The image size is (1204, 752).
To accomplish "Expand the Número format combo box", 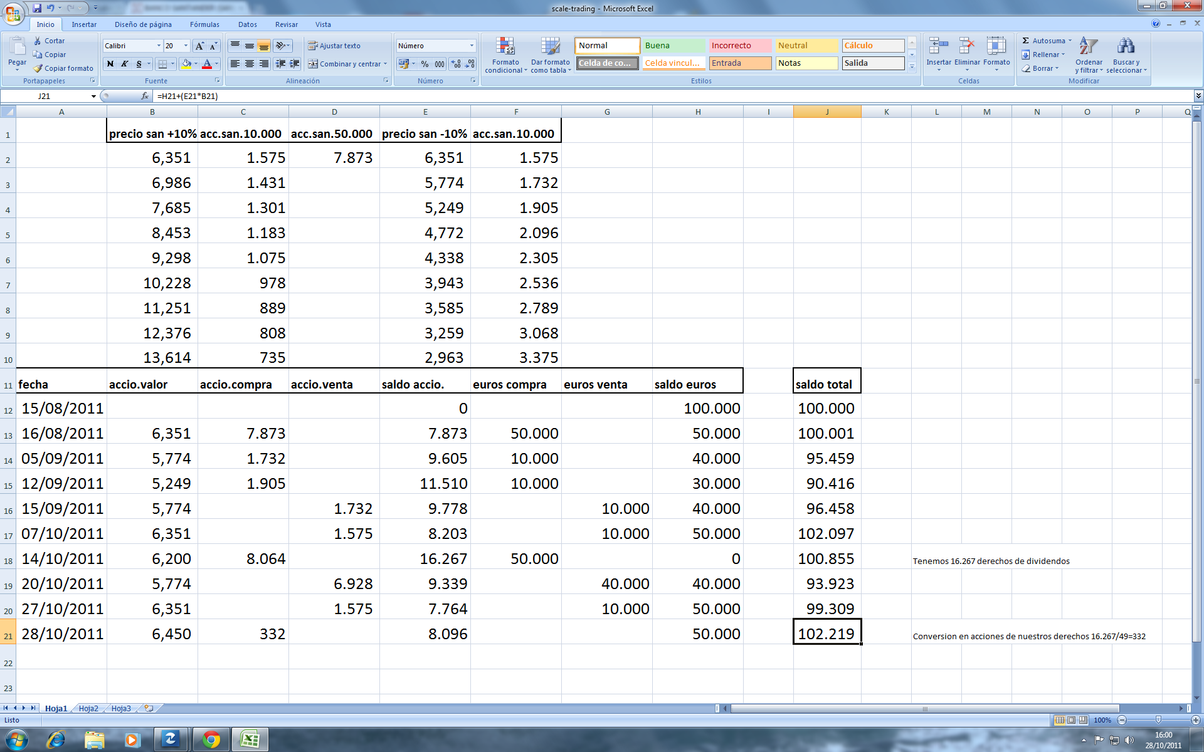I will 472,46.
